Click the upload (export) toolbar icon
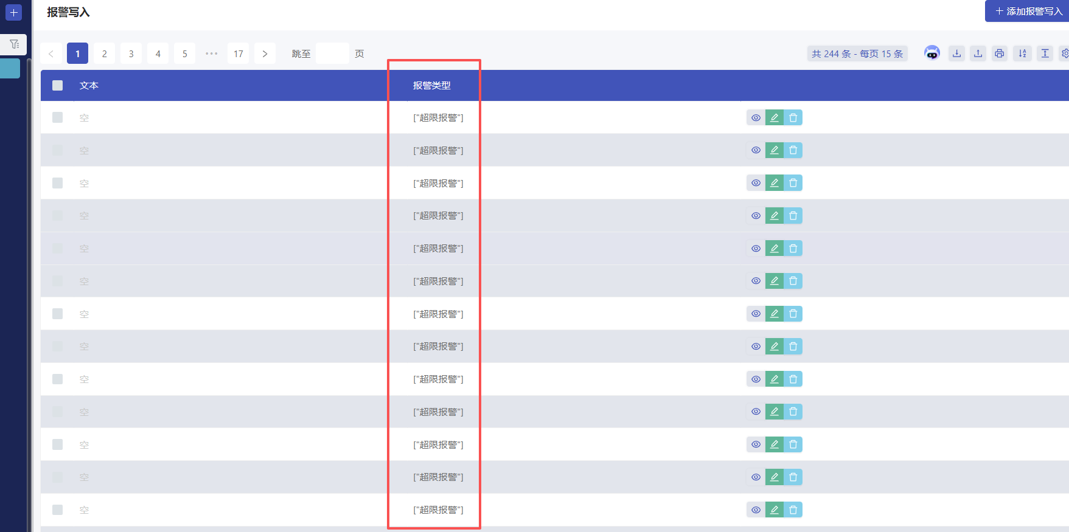Screen dimensions: 1069x532 pos(978,54)
